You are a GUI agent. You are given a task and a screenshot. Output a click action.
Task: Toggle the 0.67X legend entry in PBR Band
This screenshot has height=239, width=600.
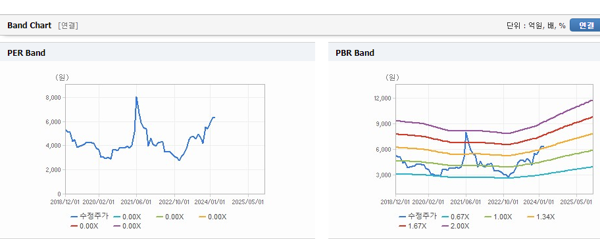pyautogui.click(x=455, y=217)
